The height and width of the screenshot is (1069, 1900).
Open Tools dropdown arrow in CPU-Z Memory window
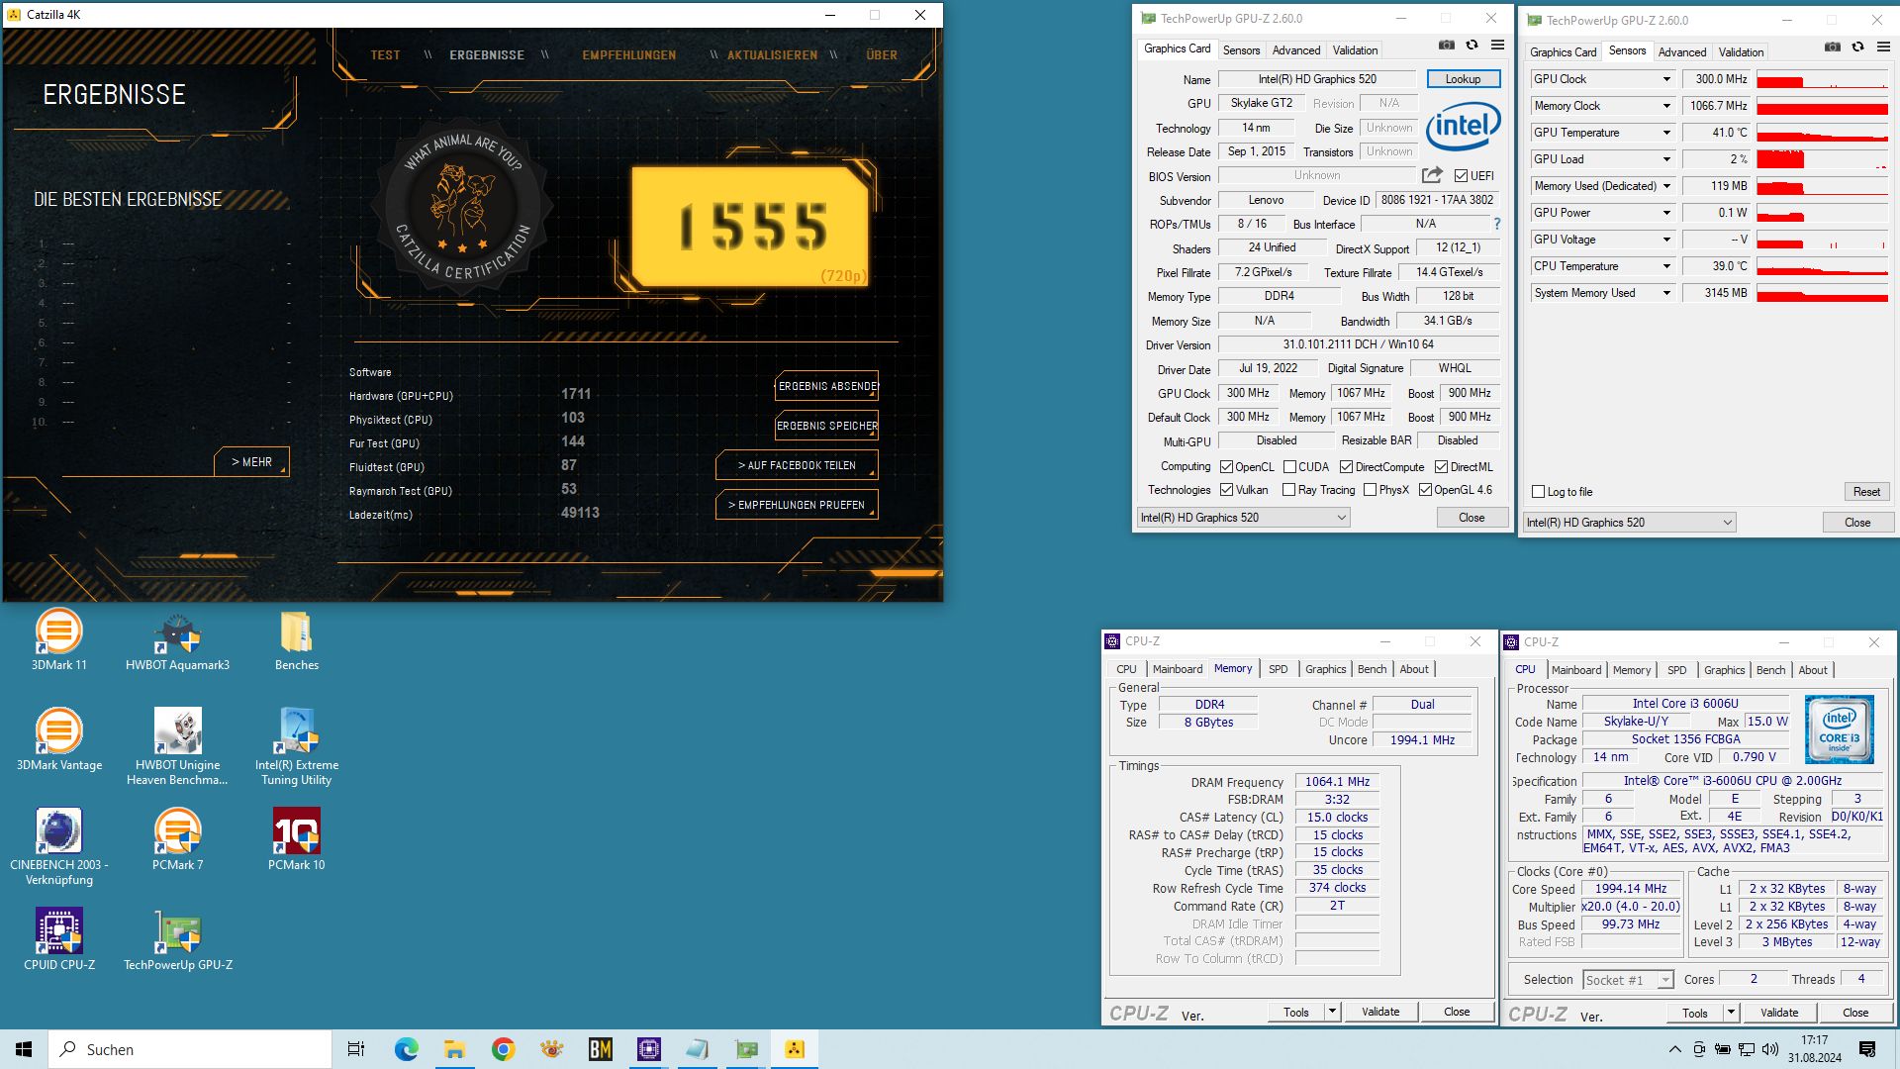(1332, 1012)
